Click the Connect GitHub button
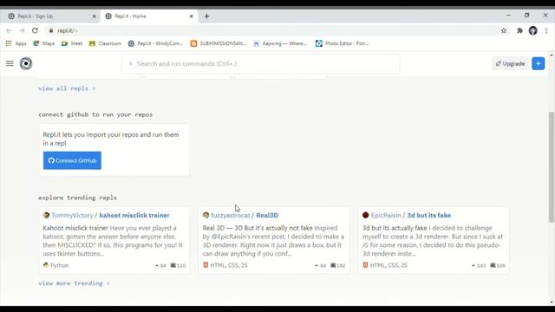Viewport: 555px width, 312px height. tap(72, 160)
